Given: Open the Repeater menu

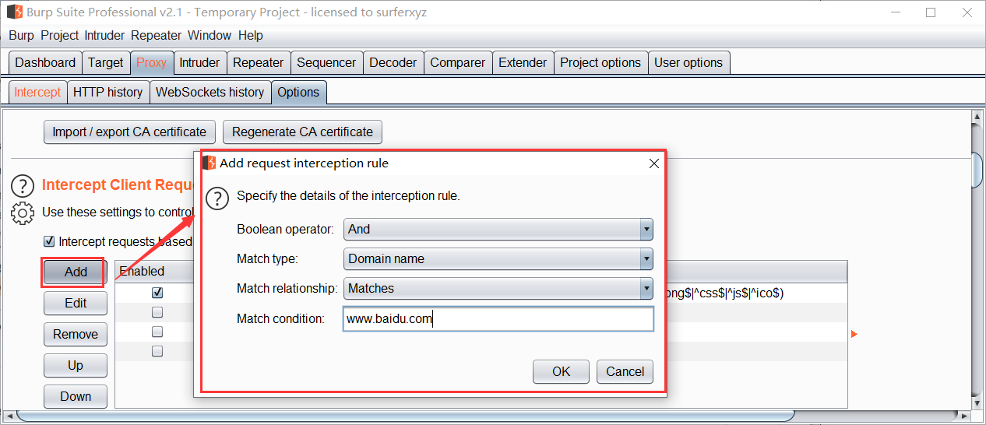Looking at the screenshot, I should tap(156, 36).
